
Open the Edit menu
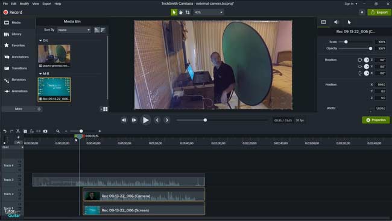click(14, 4)
